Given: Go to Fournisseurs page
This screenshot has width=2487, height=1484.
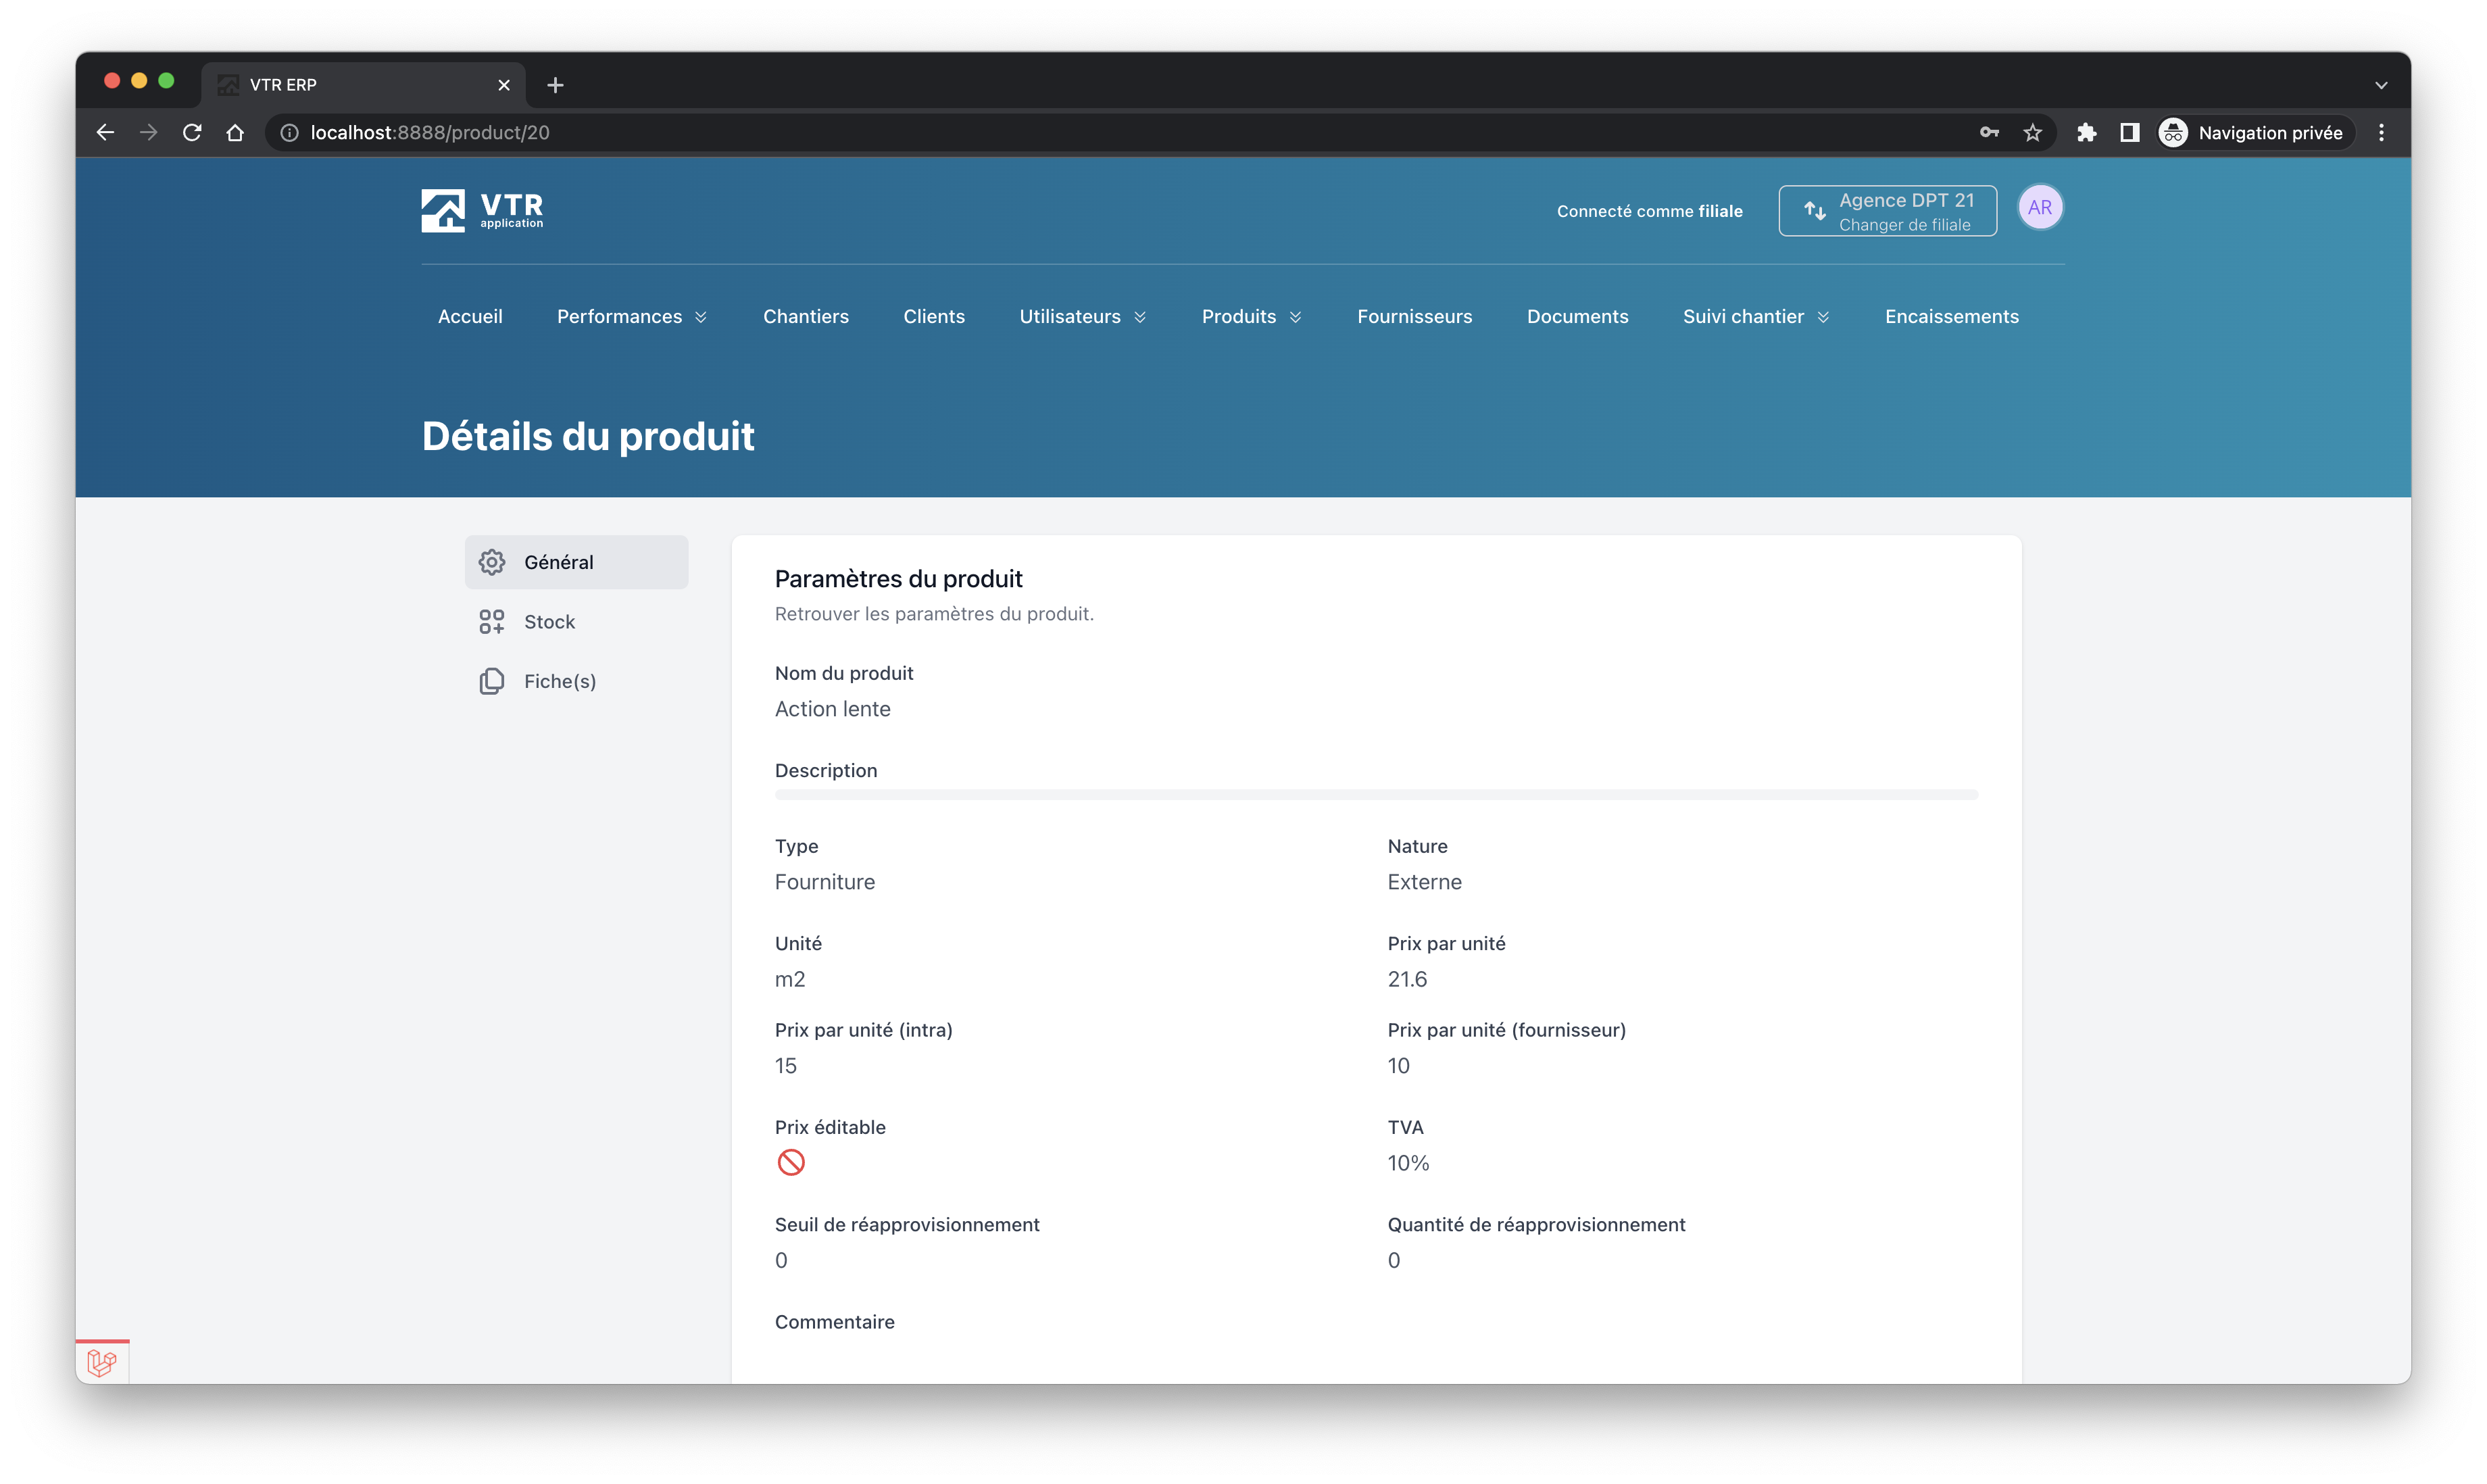Looking at the screenshot, I should pos(1414,317).
